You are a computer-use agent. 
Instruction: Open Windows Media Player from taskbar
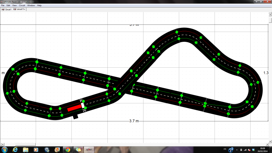click(36, 150)
